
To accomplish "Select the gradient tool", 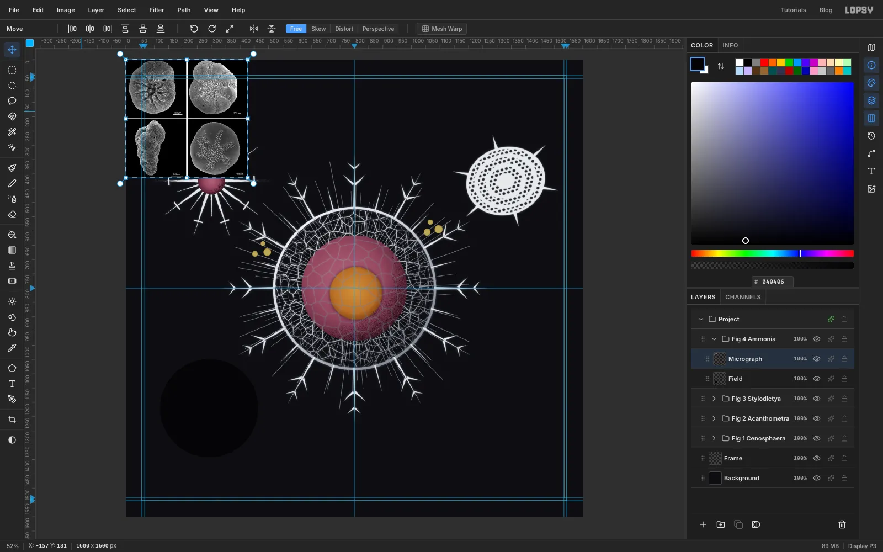I will [12, 250].
